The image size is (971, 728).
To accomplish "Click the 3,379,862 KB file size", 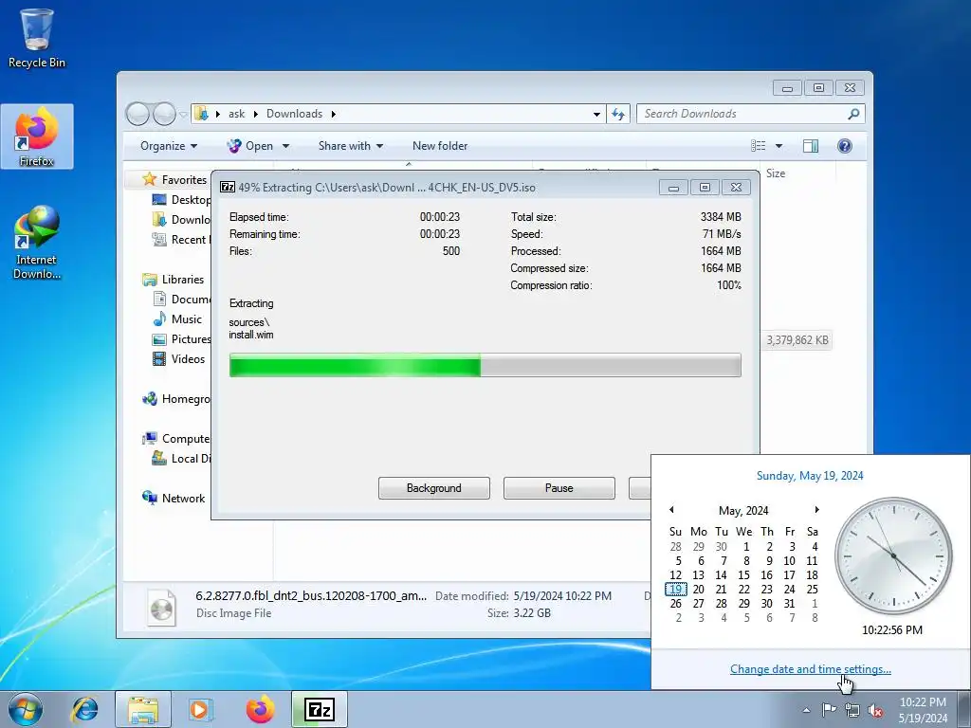I will [x=797, y=340].
